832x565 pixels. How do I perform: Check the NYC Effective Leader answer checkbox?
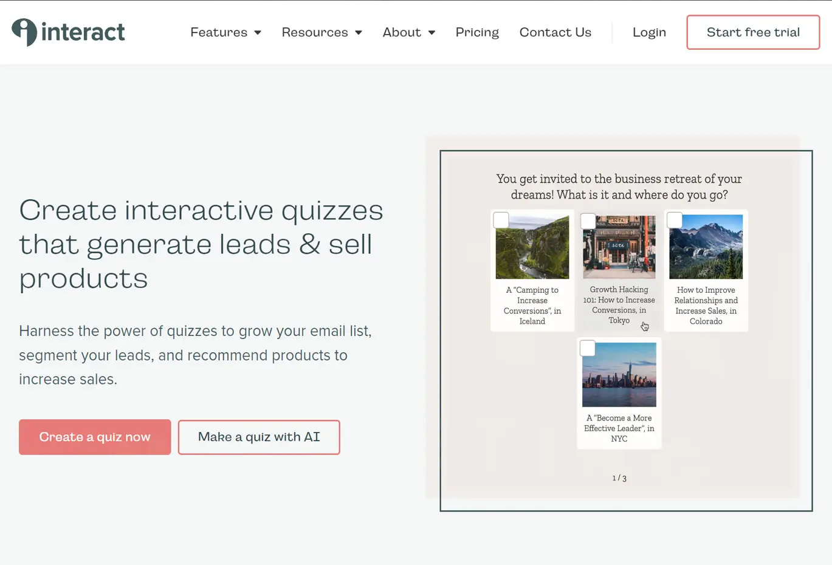coord(587,348)
